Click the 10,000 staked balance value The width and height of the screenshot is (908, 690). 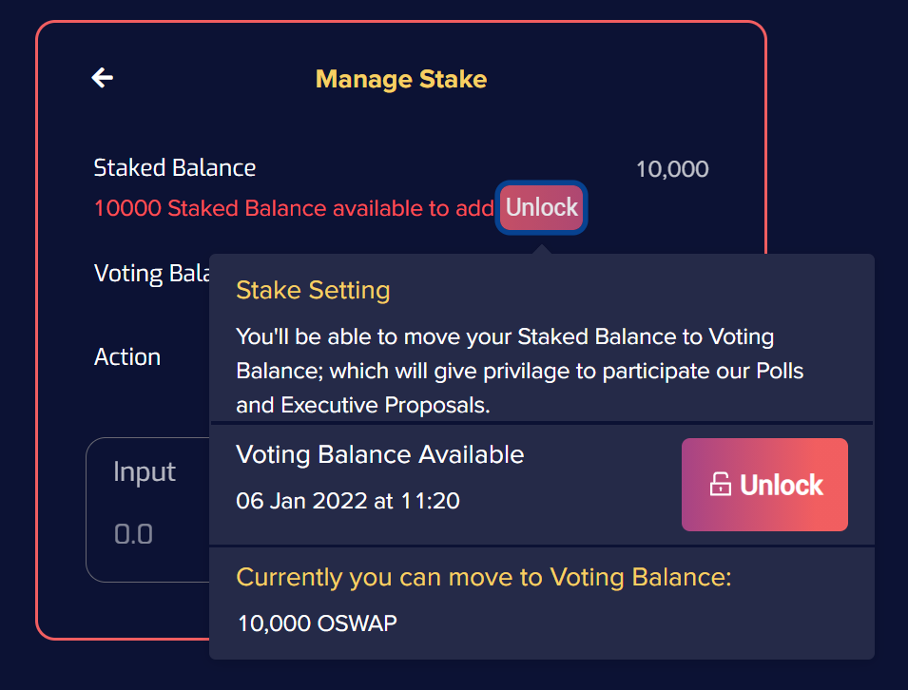(x=671, y=169)
